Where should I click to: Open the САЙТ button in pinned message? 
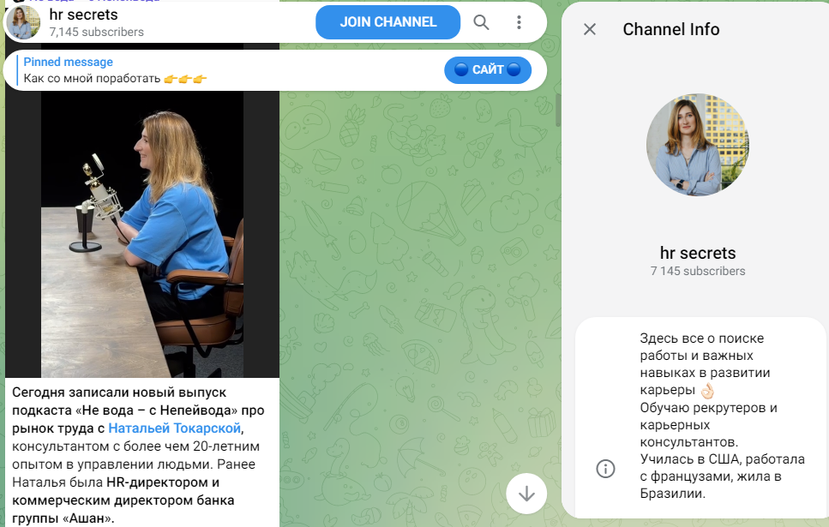coord(488,69)
